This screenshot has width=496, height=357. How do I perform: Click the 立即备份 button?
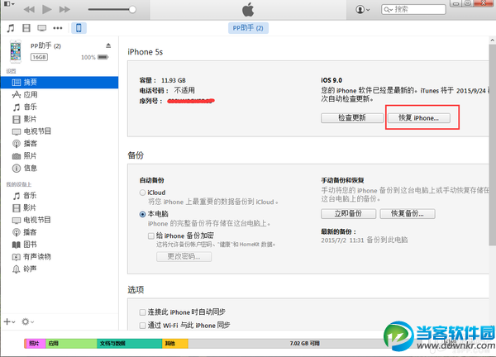click(348, 213)
